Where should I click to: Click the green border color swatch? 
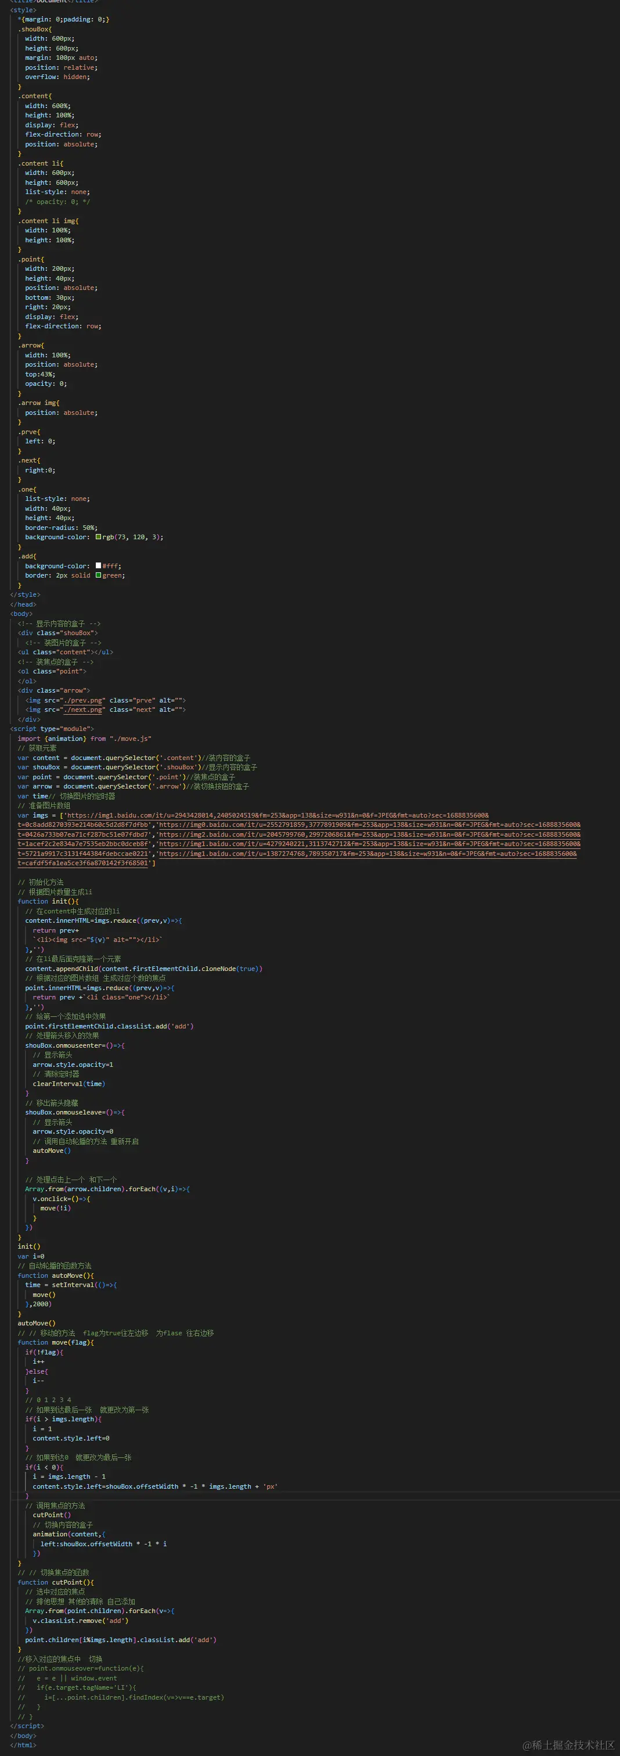click(98, 575)
